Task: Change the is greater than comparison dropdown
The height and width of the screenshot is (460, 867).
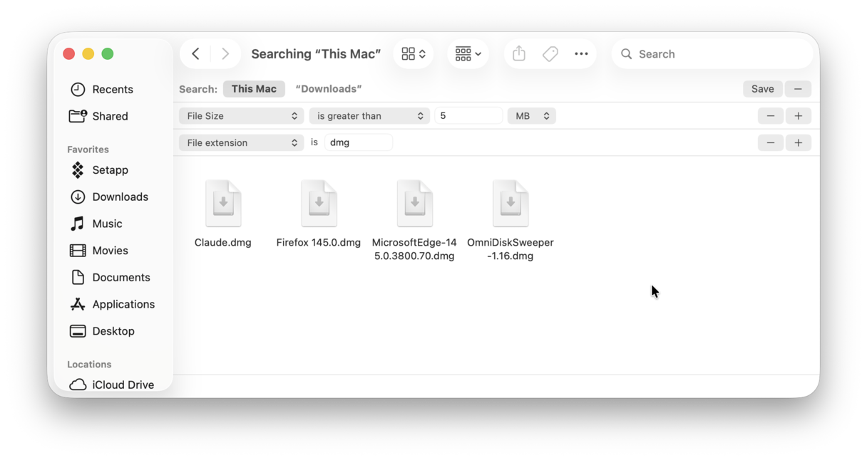Action: coord(369,115)
